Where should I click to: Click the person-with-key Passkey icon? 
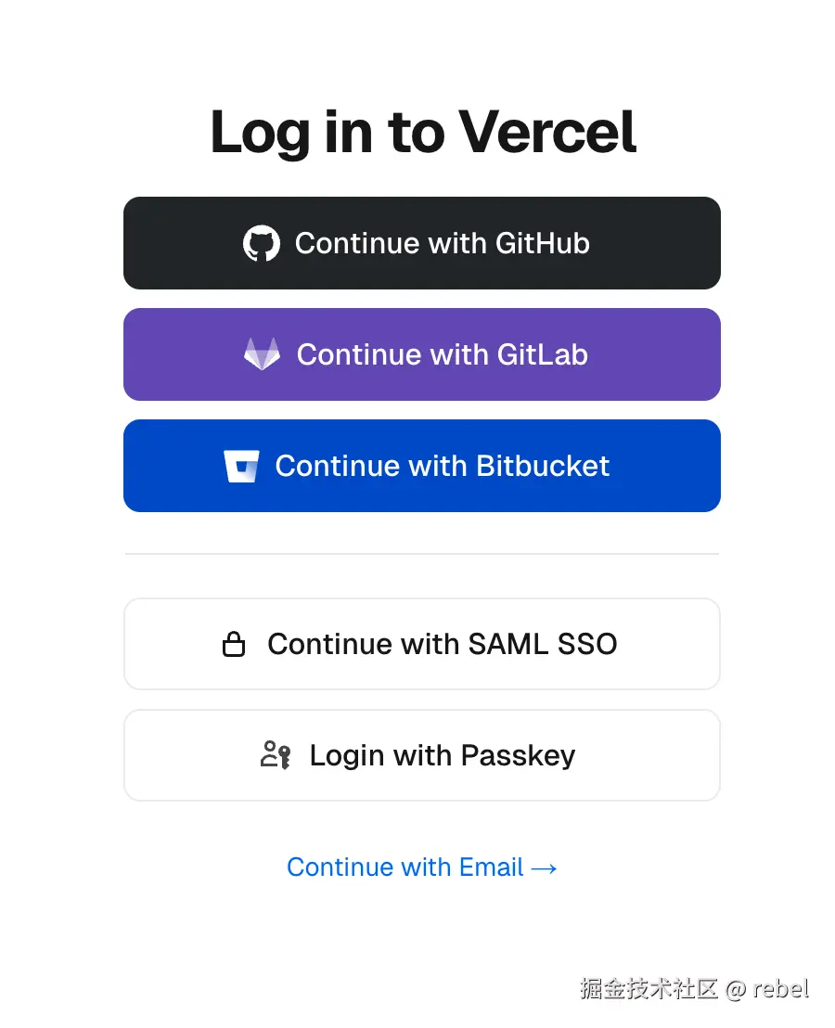coord(276,755)
